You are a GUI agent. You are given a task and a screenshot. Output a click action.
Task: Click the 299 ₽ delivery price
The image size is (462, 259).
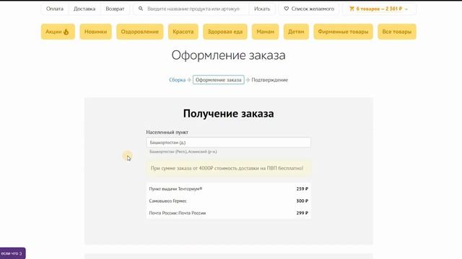(x=302, y=213)
